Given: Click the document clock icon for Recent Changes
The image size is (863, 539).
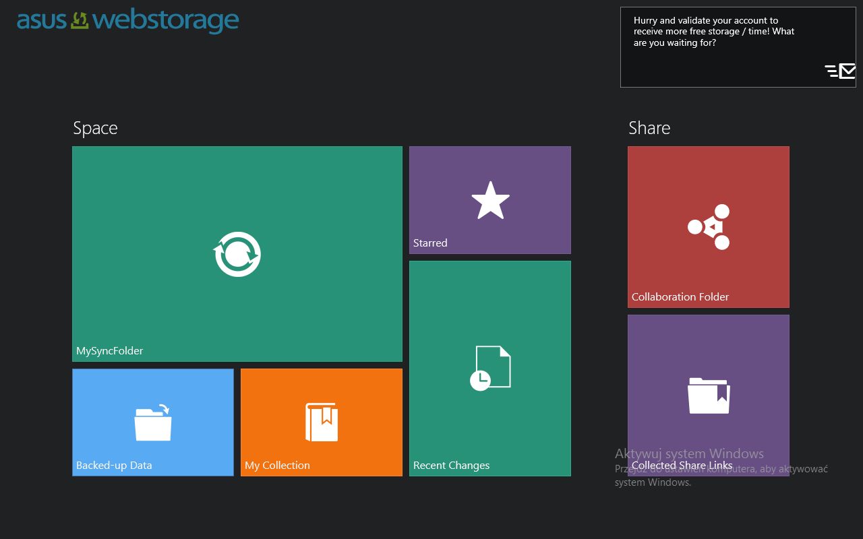Looking at the screenshot, I should pyautogui.click(x=490, y=368).
